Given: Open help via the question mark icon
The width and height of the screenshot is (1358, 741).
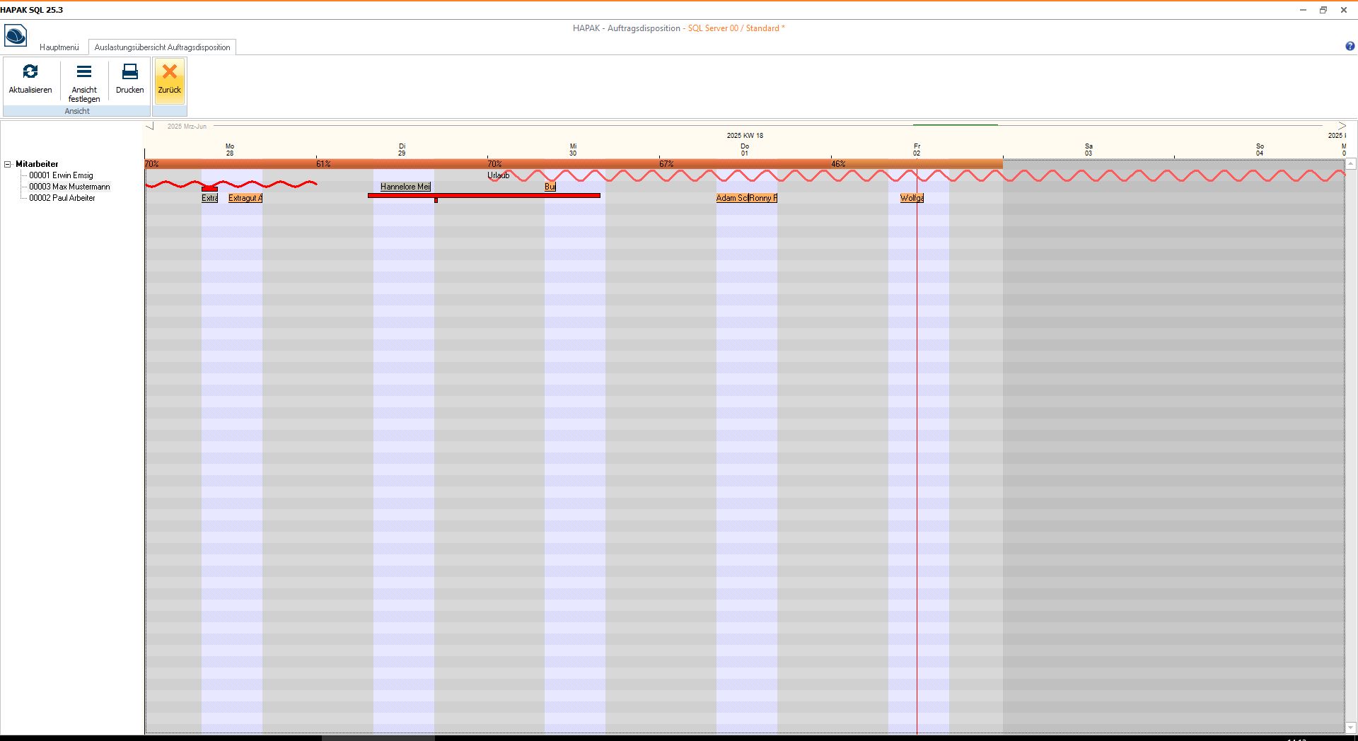Looking at the screenshot, I should pos(1350,47).
